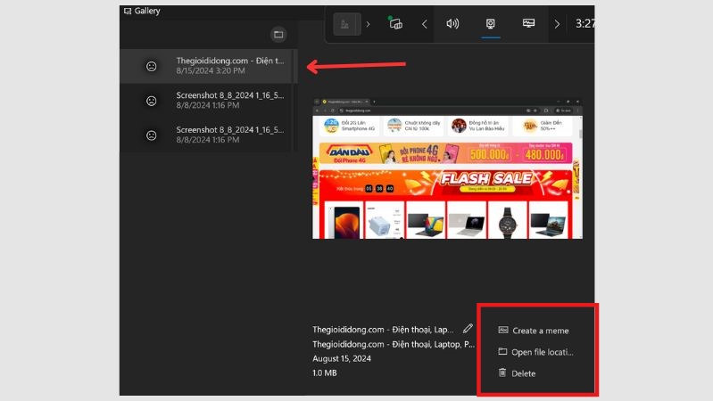
Task: Open the Game Bar home widget button
Action: click(x=347, y=24)
